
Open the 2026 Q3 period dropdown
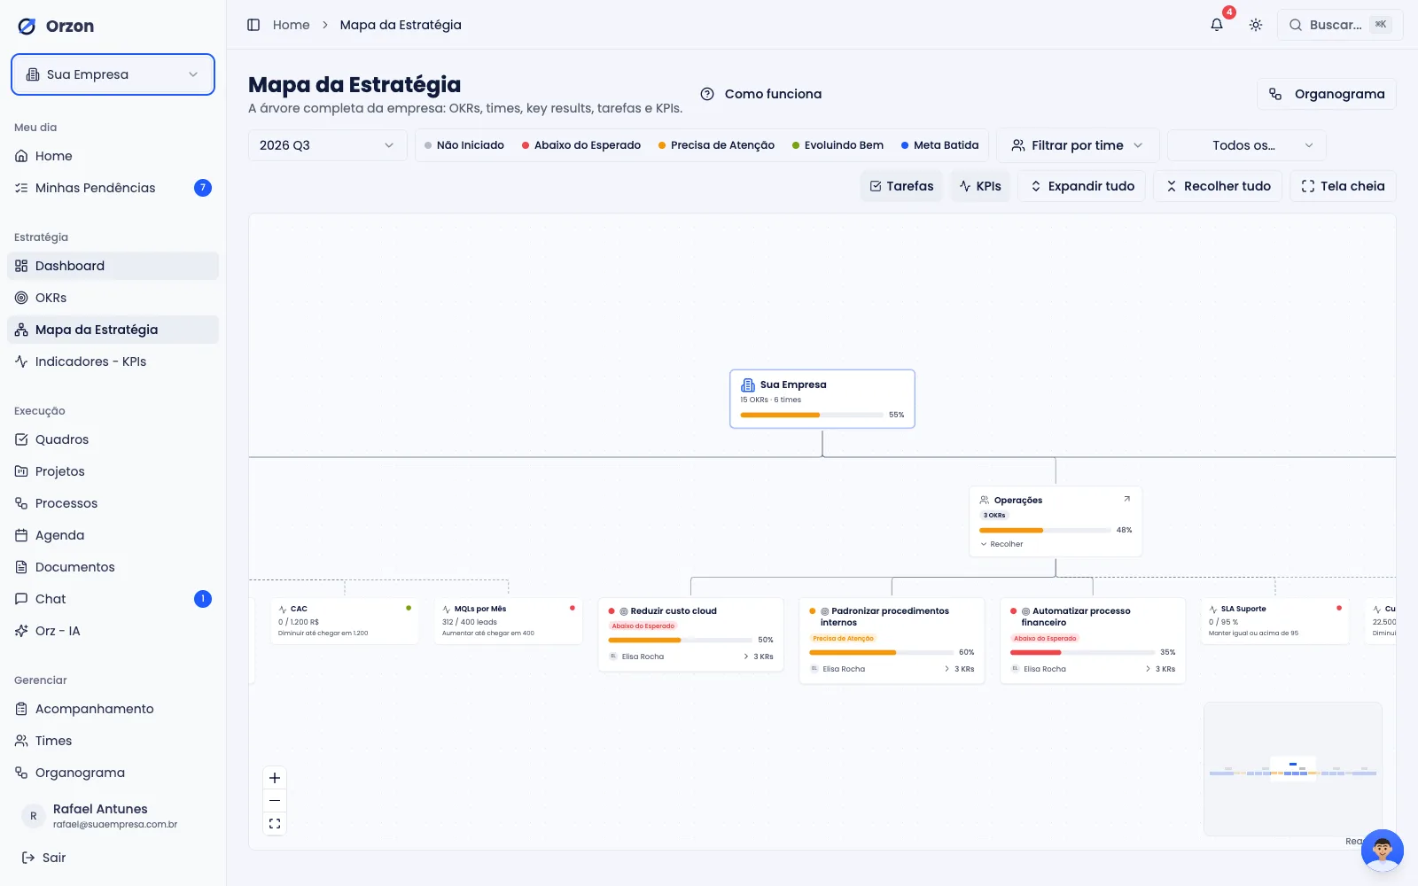click(x=327, y=145)
